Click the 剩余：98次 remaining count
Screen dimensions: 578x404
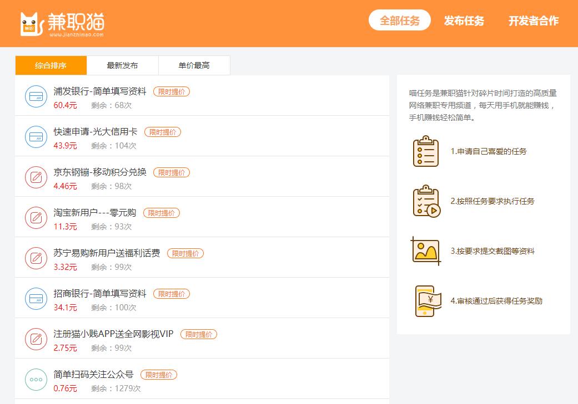click(111, 186)
